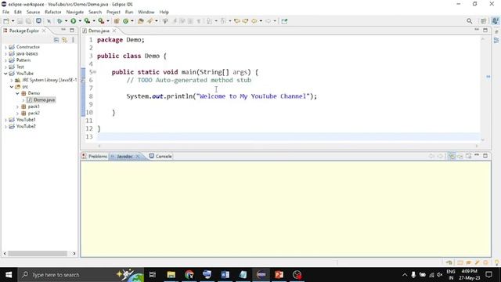Click the Next Annotation toolbar icon
The height and width of the screenshot is (282, 501).
(x=209, y=21)
